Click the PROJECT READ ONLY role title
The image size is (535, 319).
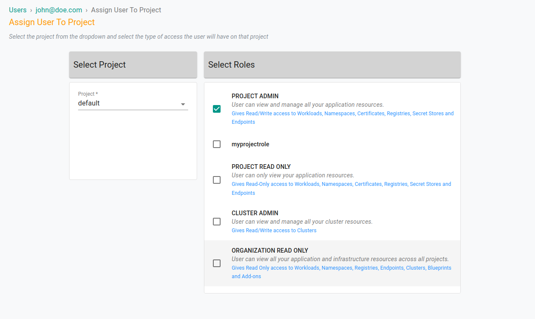click(x=261, y=167)
